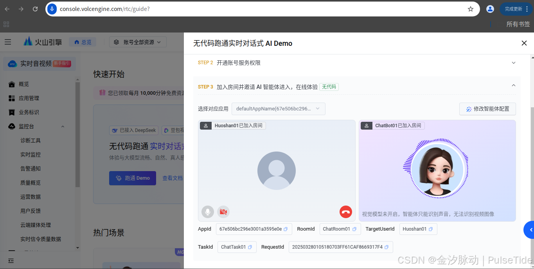Select 业务标识 in sidebar
The width and height of the screenshot is (534, 269).
[x=29, y=112]
